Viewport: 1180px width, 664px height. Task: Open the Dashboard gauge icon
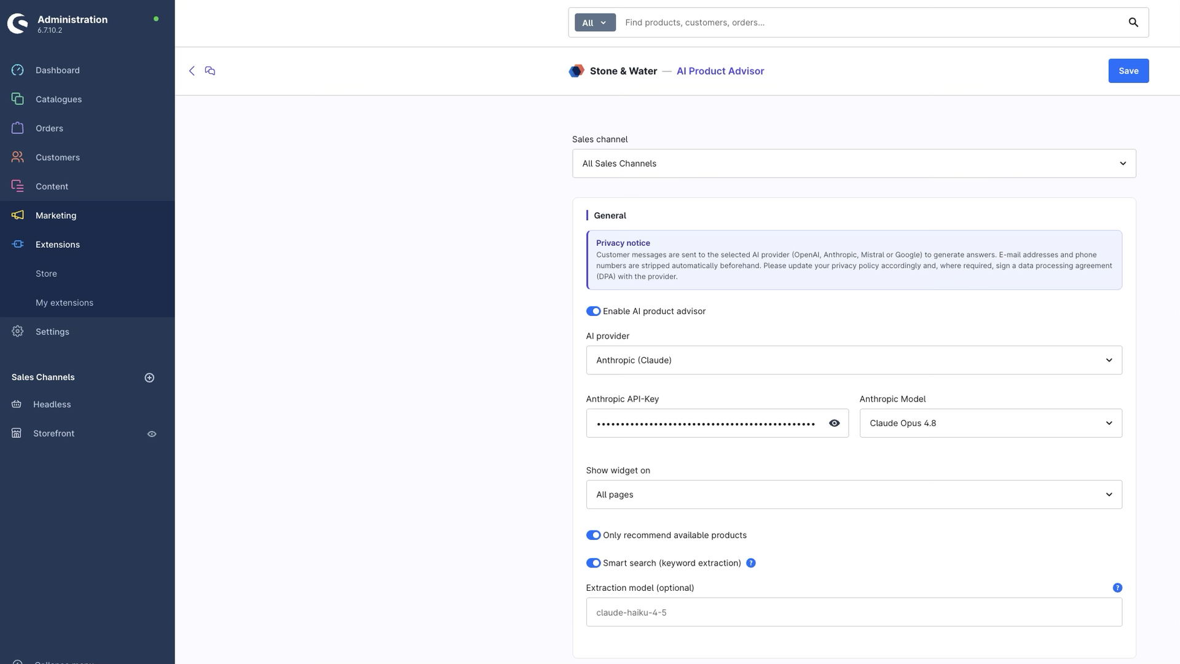click(x=18, y=70)
